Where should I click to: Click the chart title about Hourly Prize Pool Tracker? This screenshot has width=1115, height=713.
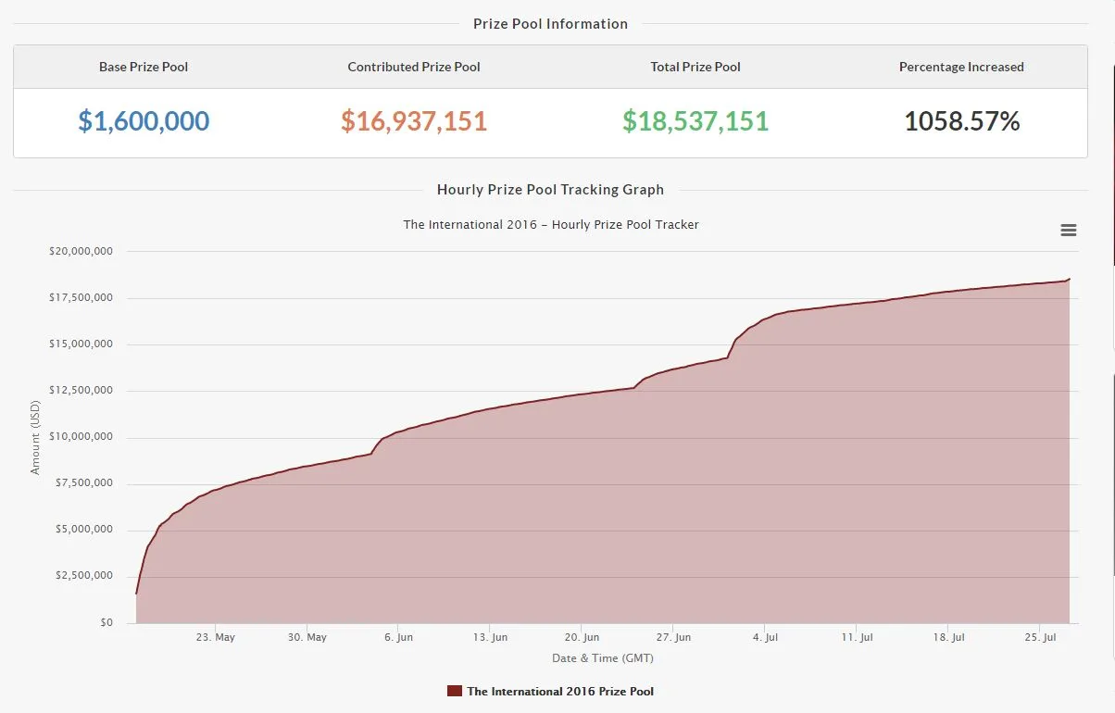(551, 225)
